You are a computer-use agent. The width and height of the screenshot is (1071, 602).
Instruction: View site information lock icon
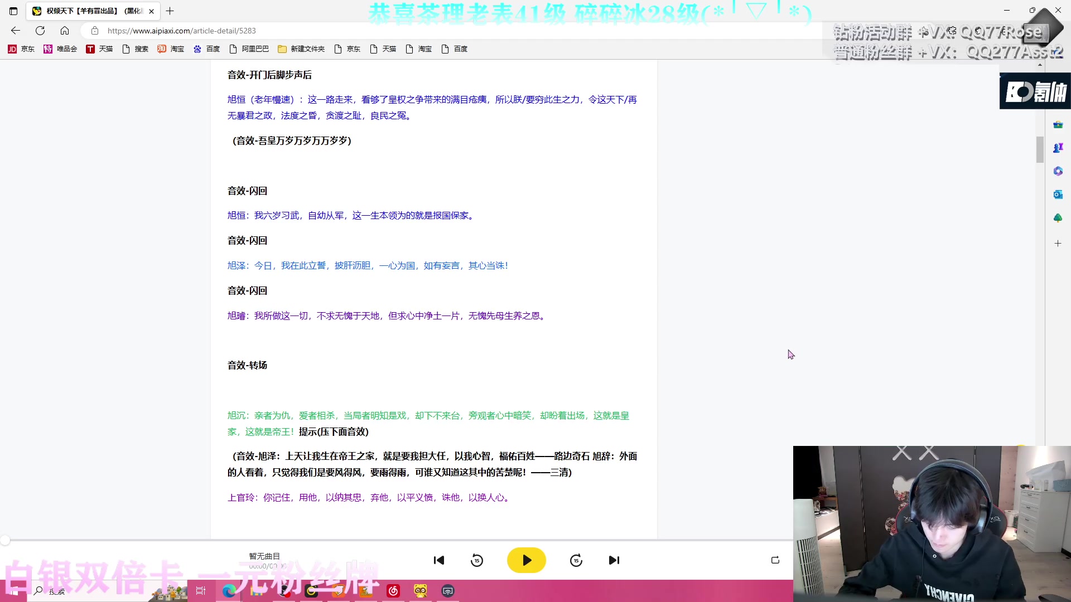click(95, 31)
